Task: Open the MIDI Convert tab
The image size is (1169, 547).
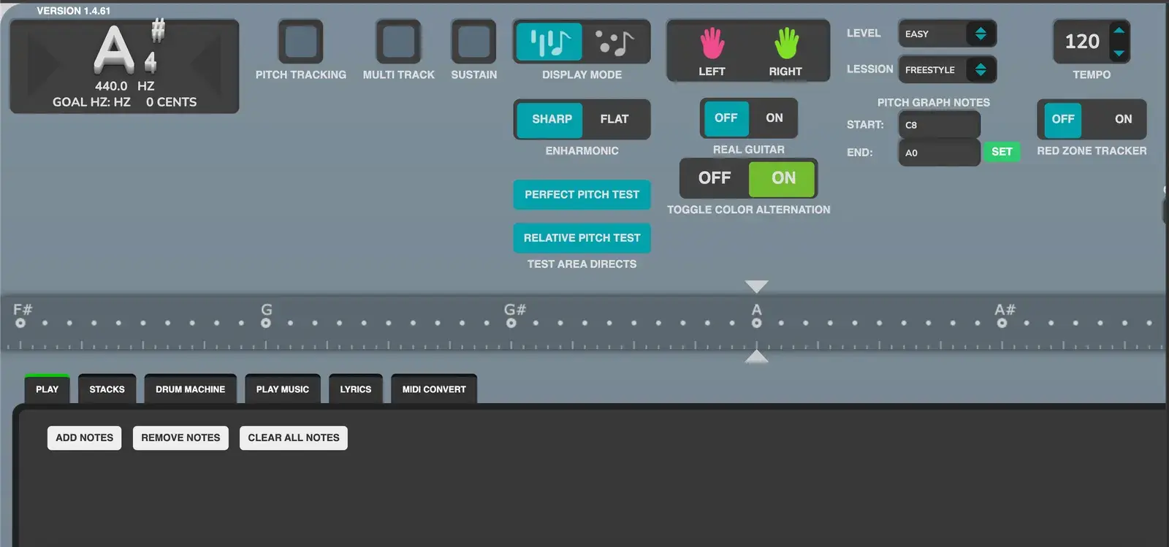Action: pos(434,389)
